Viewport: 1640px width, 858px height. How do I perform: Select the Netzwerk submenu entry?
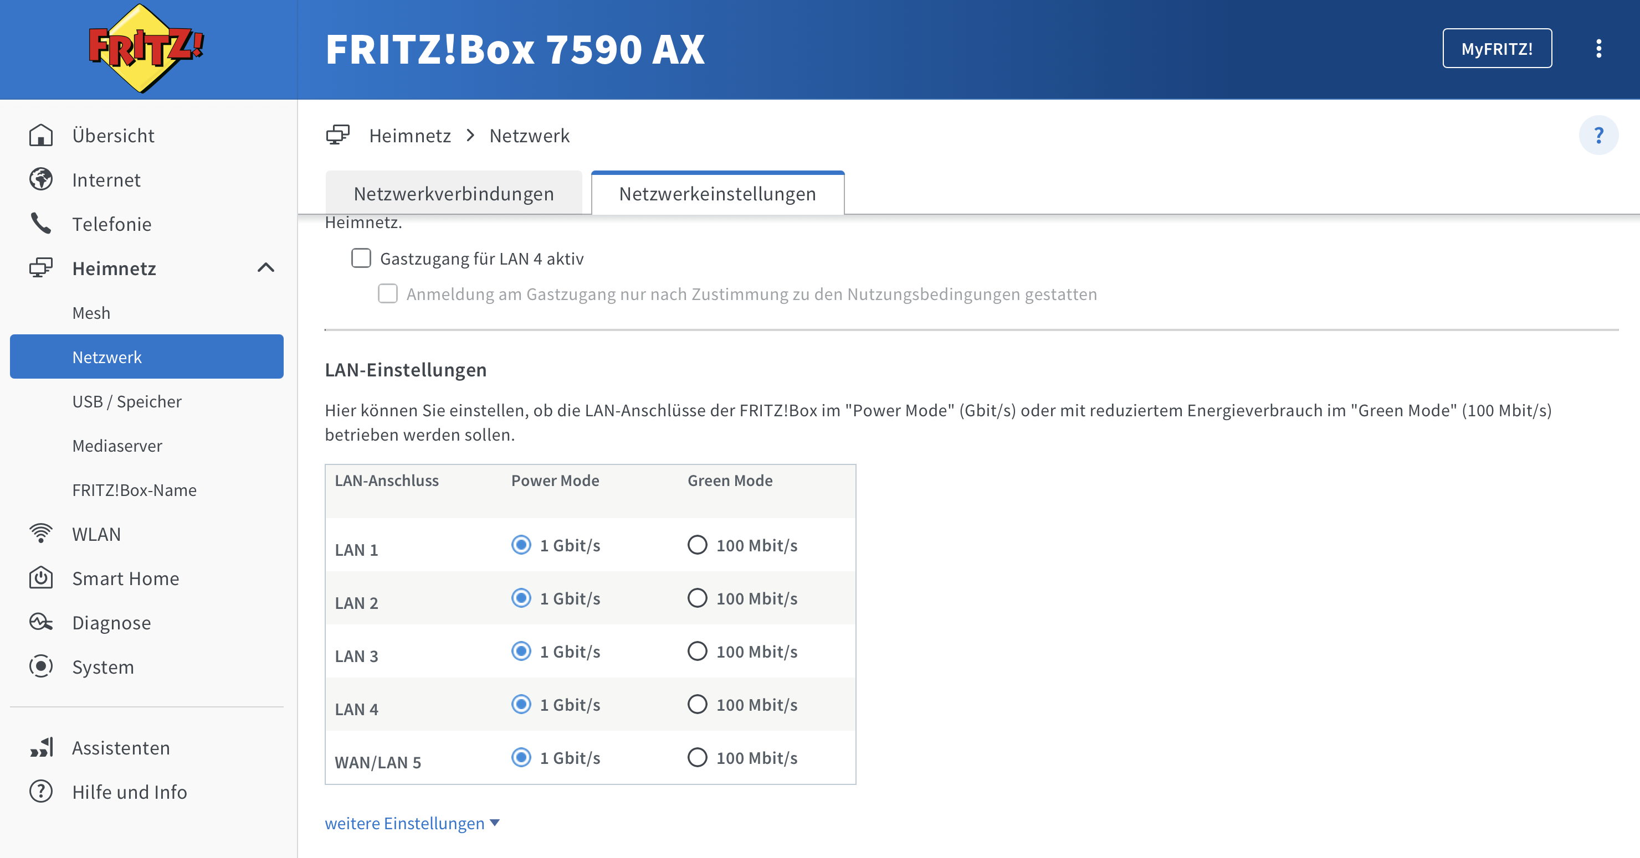coord(147,357)
